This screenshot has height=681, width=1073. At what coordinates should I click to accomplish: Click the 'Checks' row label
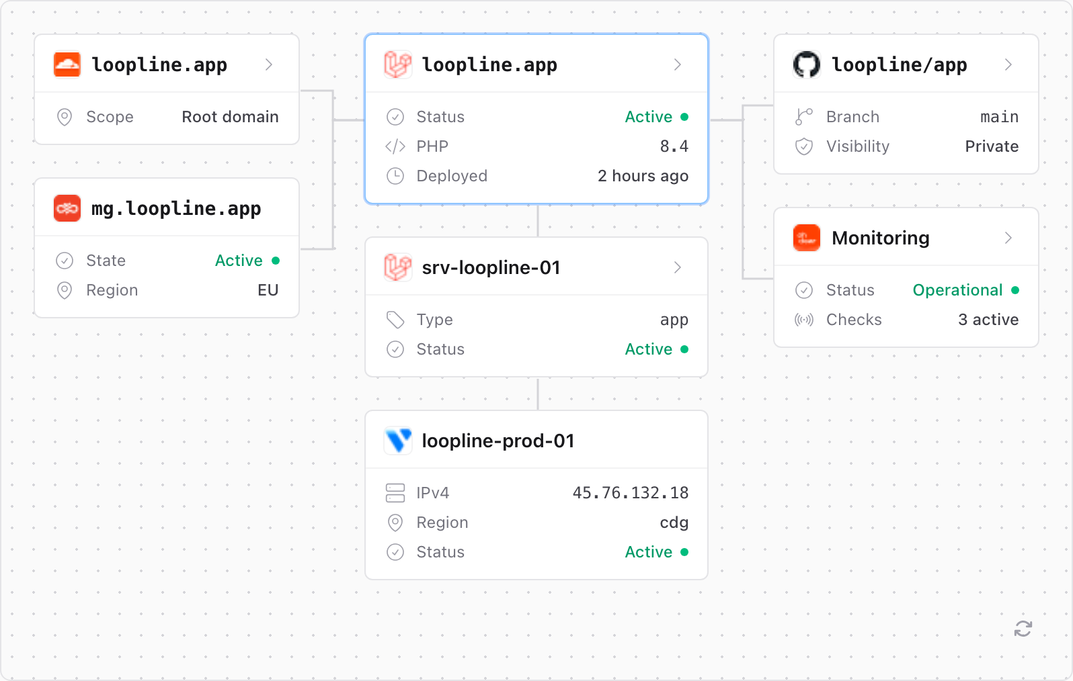(854, 320)
